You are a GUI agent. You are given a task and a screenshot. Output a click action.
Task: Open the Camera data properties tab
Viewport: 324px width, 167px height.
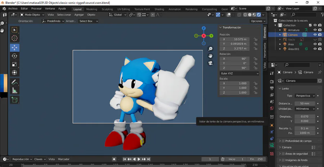pyautogui.click(x=272, y=145)
